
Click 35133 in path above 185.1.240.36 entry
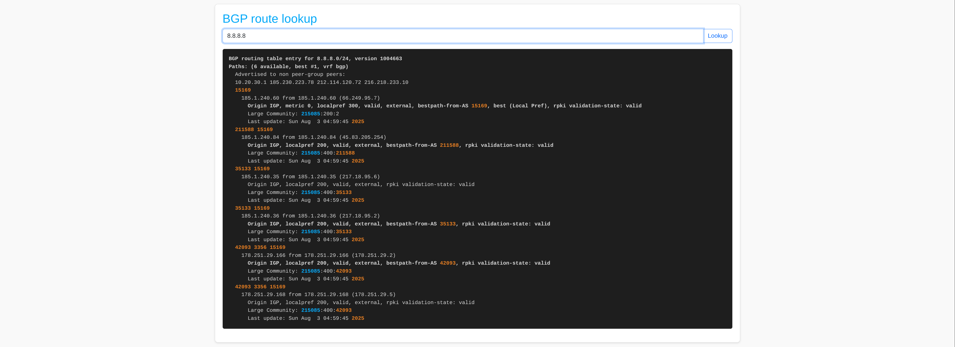(242, 208)
